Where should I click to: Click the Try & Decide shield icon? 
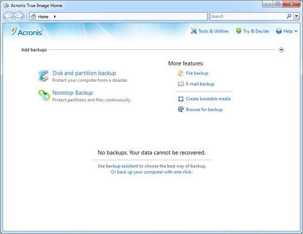tap(239, 31)
